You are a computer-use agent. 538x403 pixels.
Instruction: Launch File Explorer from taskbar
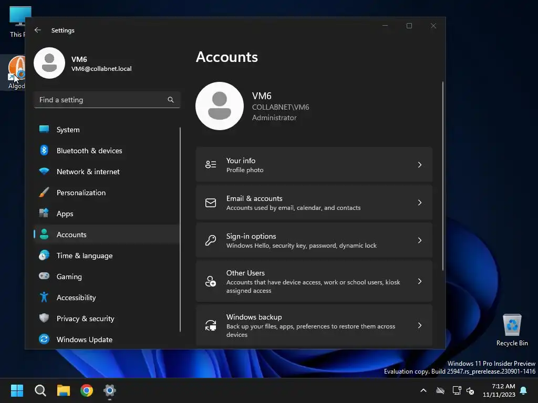[x=64, y=390]
